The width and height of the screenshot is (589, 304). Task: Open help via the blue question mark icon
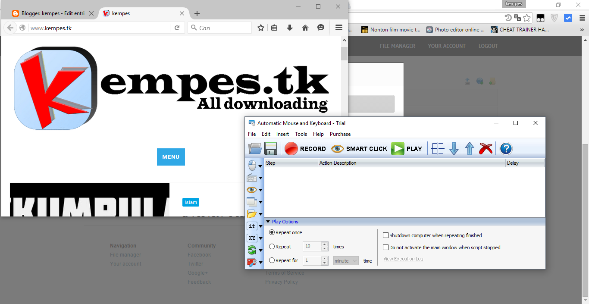506,149
